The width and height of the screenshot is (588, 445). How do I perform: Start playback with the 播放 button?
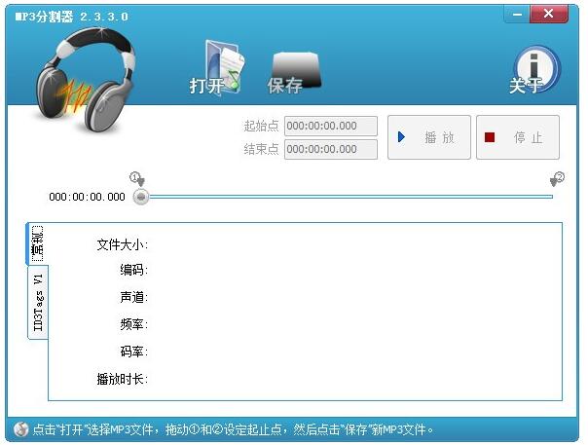429,137
